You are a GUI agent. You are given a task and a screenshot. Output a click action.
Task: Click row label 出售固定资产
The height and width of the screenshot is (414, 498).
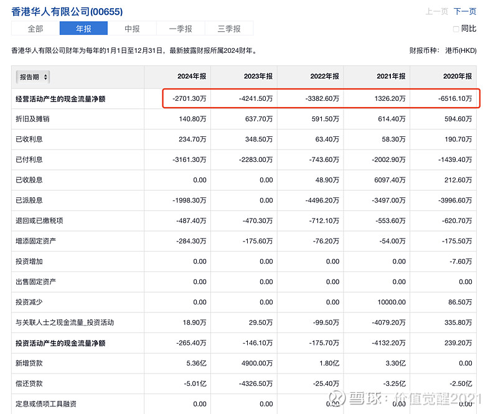36,281
